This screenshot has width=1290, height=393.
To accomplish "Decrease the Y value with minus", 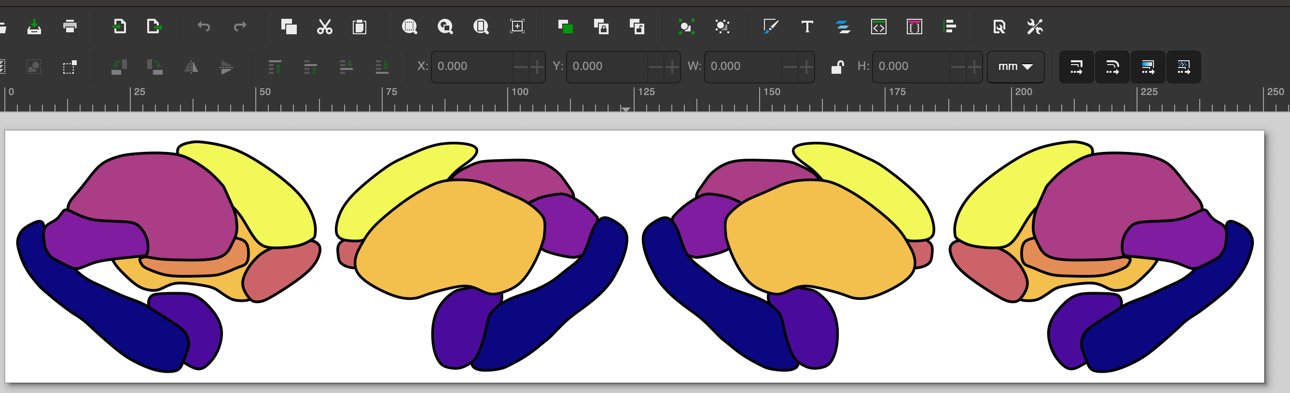I will [655, 66].
